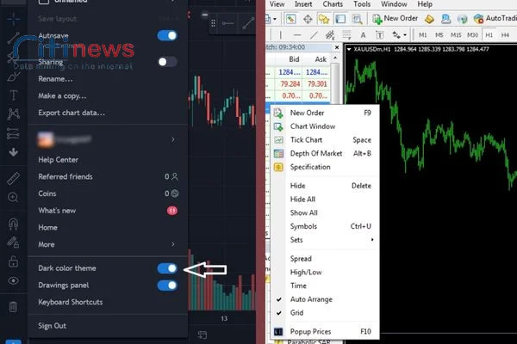The height and width of the screenshot is (344, 517).
Task: Click Coins entry in TradingView menu
Action: pos(108,193)
